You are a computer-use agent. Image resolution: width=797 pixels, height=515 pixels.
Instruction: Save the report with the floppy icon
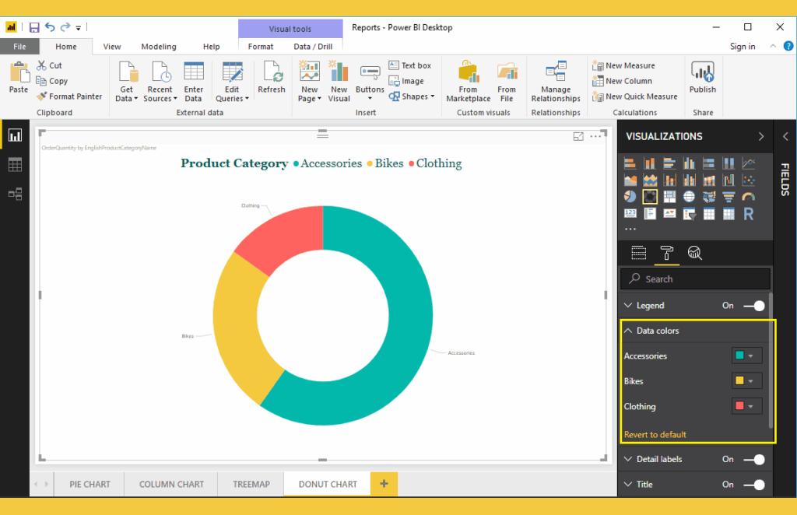pos(34,27)
